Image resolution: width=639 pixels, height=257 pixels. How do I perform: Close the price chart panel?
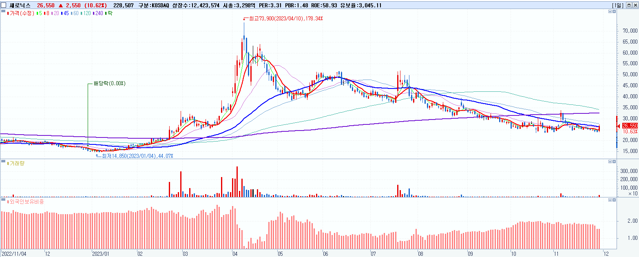[614, 12]
